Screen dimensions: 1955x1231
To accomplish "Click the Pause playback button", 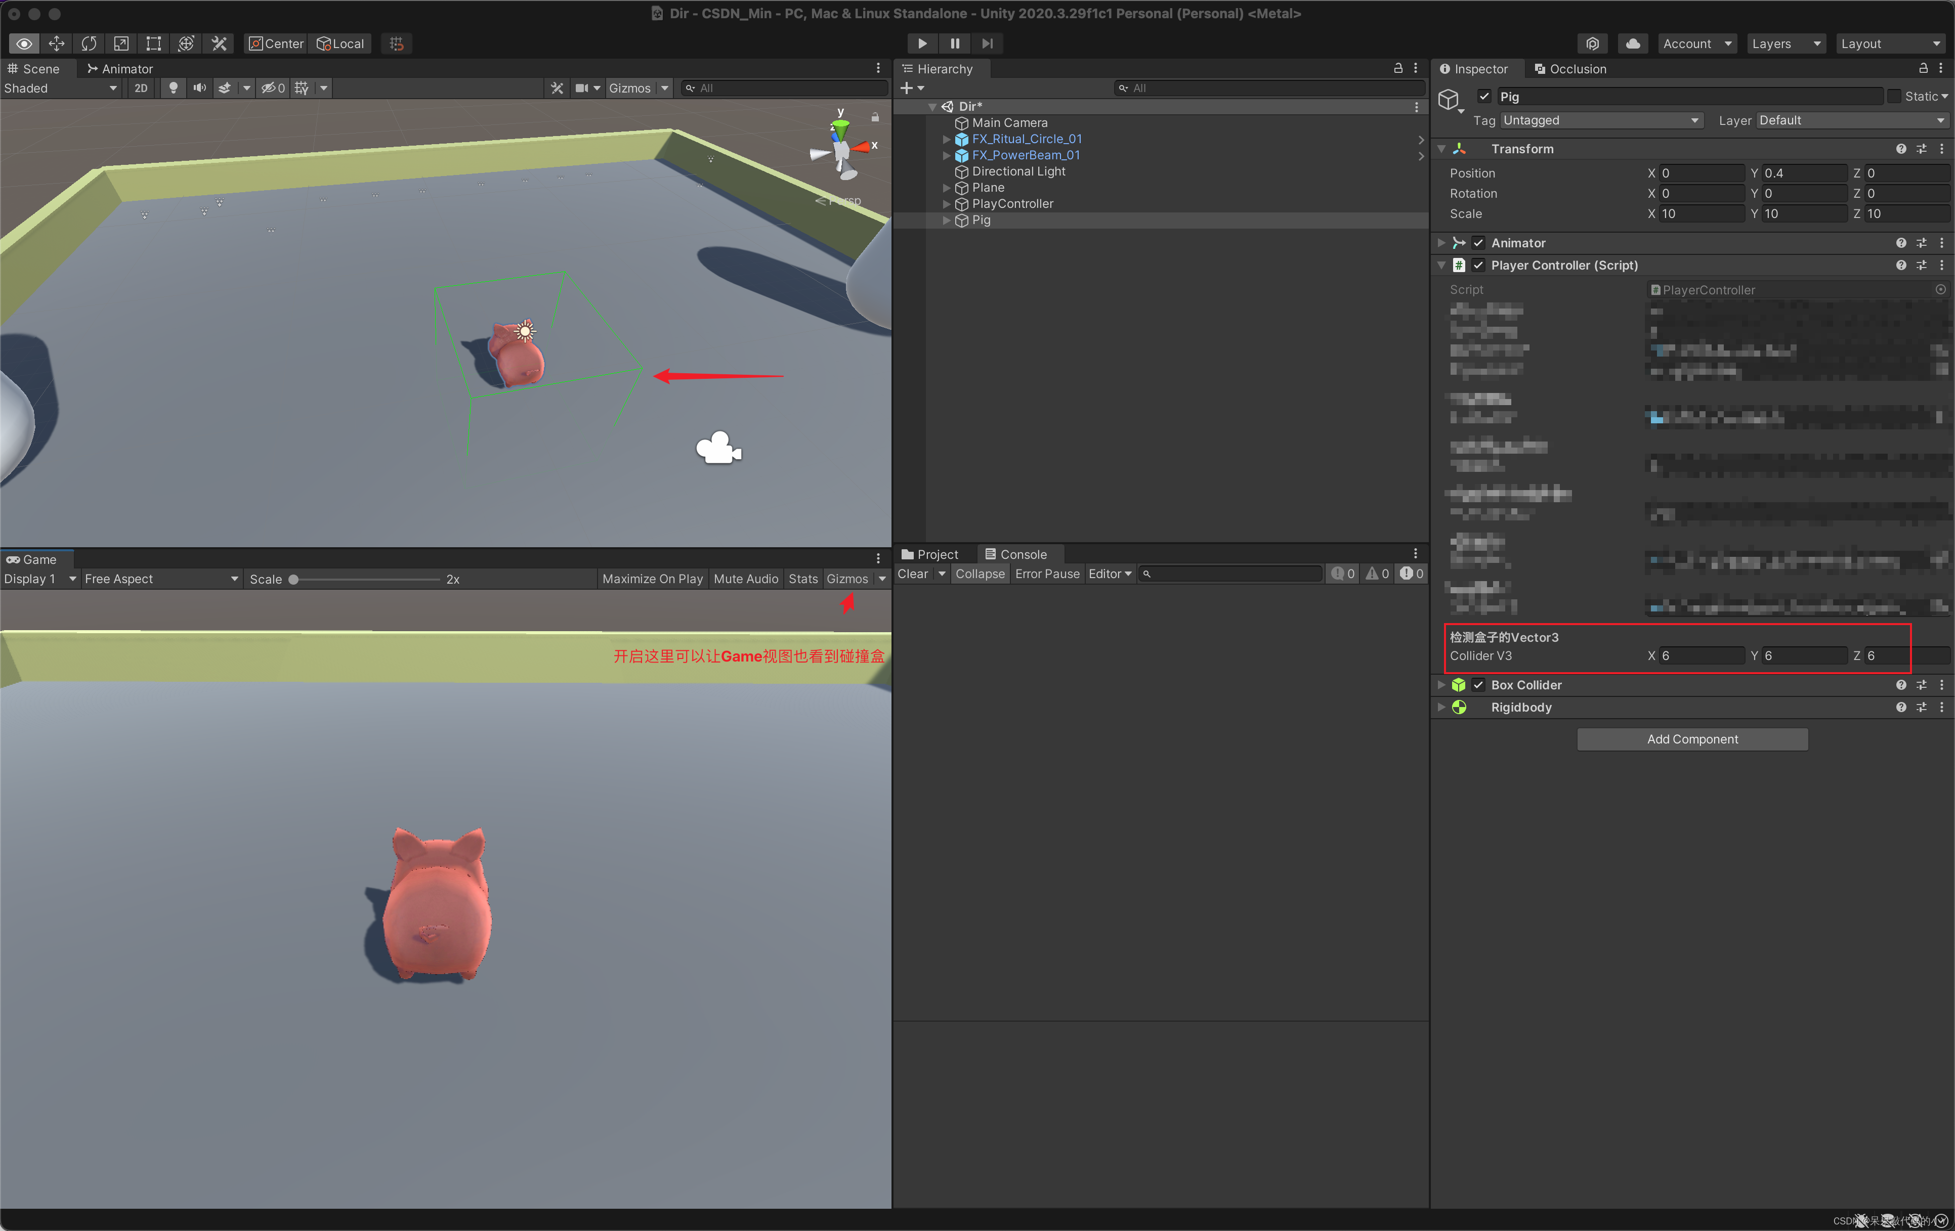I will coord(955,44).
